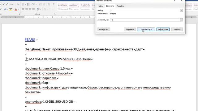Switch to the Заменить tab
Viewport: 198px width, 111px height.
(x=110, y=6)
